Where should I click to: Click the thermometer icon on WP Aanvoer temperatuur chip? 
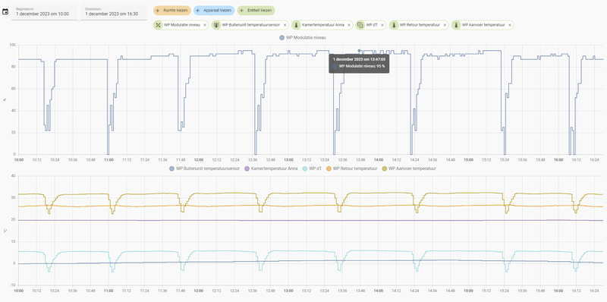[x=456, y=25]
